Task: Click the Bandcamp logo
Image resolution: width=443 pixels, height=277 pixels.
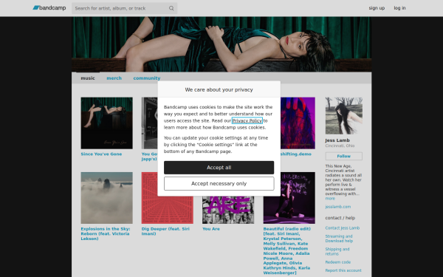Action: coord(49,8)
